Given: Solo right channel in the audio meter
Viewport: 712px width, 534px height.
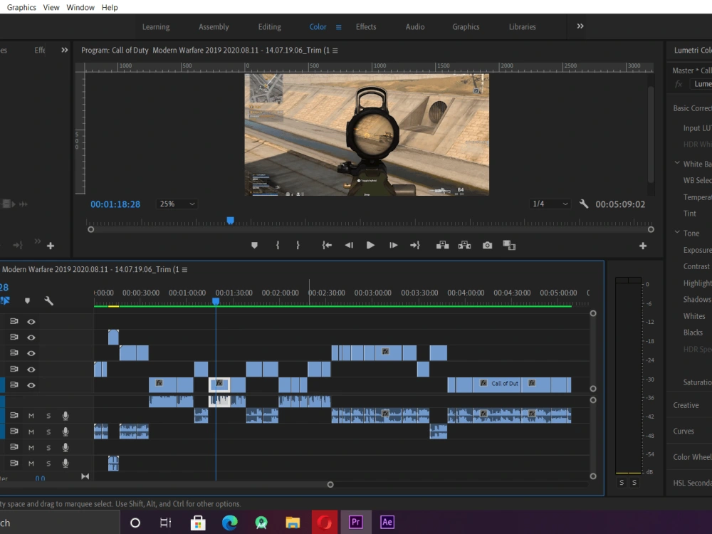Looking at the screenshot, I should 634,483.
